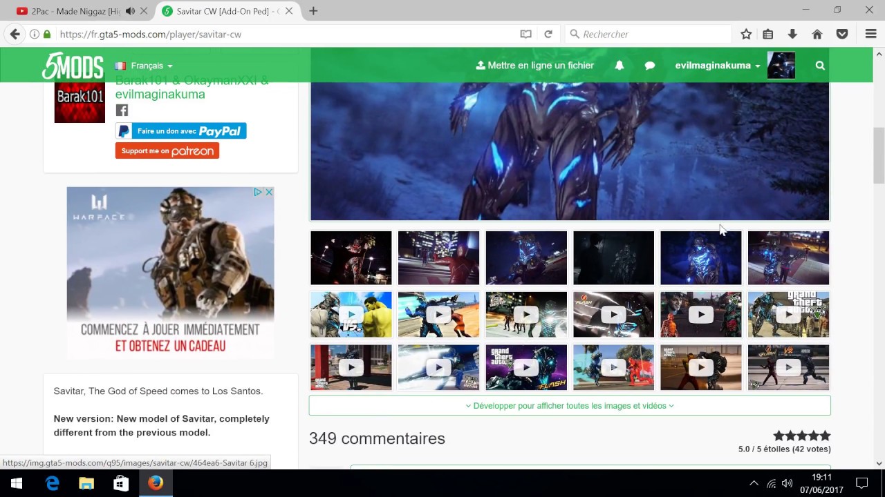885x497 pixels.
Task: Open Microsoft Edge from the taskbar
Action: (53, 483)
